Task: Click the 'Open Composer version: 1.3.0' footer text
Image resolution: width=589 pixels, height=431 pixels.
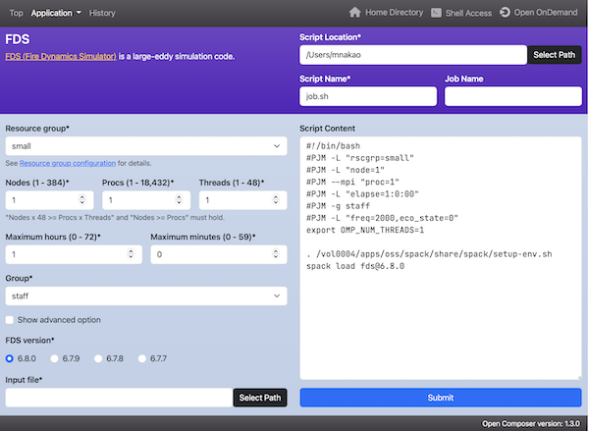Action: click(531, 424)
